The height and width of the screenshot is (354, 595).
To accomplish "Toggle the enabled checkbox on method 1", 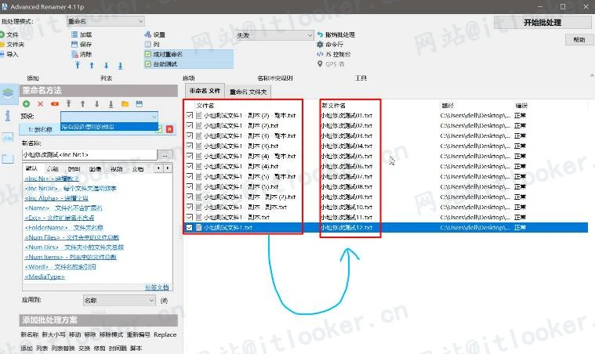I will point(160,129).
